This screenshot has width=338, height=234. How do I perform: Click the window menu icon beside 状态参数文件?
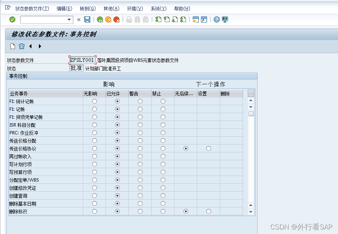pos(8,7)
